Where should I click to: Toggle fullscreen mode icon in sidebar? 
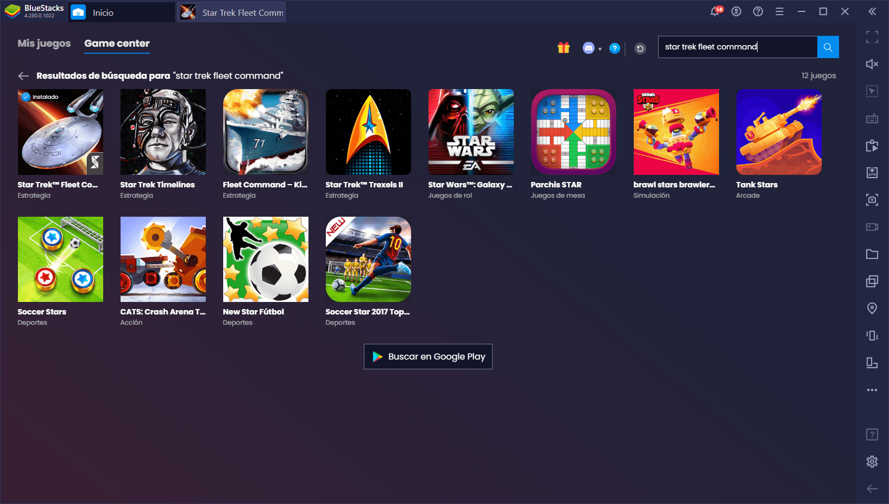[x=872, y=37]
